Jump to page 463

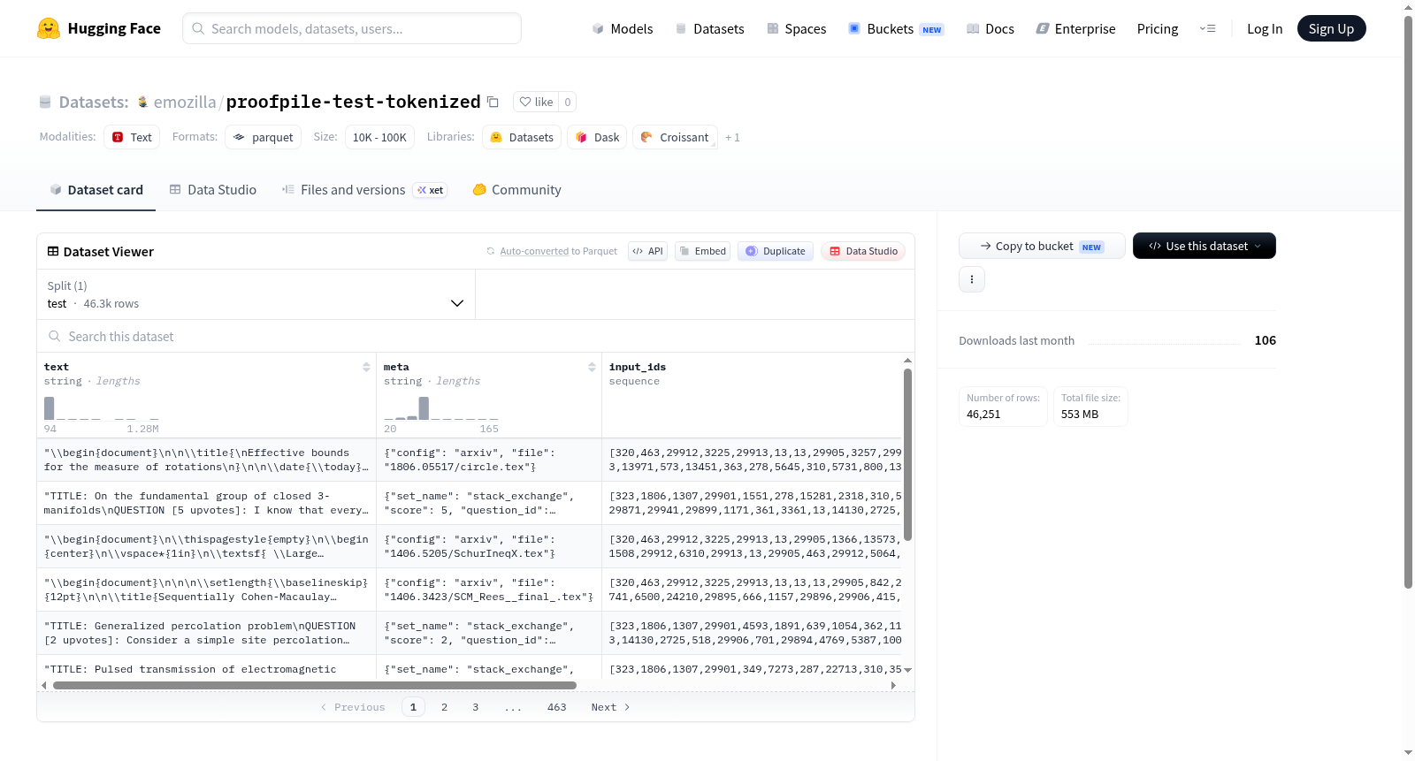tap(557, 707)
